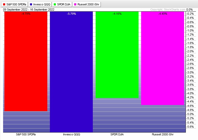Select the magenta Russell 2000 iShr bar

[x=163, y=58]
